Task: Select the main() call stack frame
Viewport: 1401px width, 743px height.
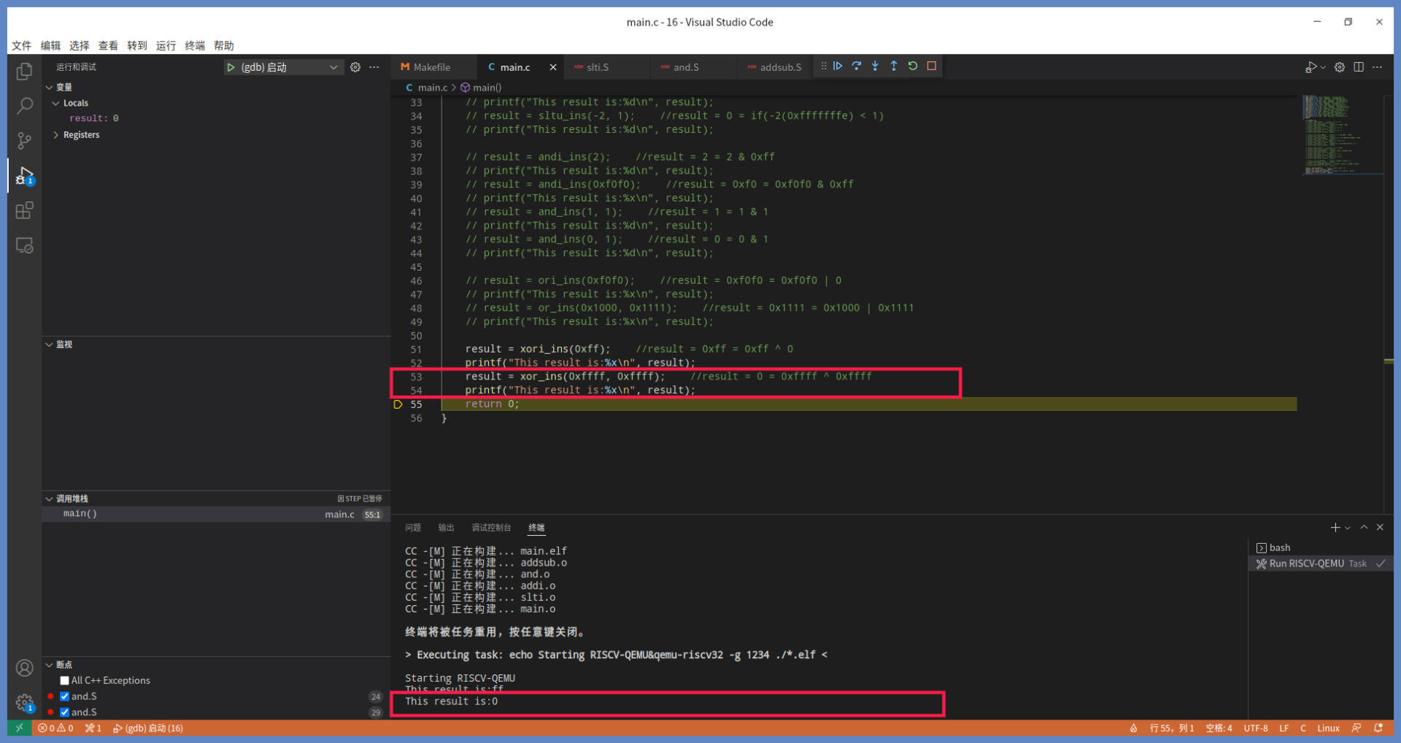Action: coord(80,514)
